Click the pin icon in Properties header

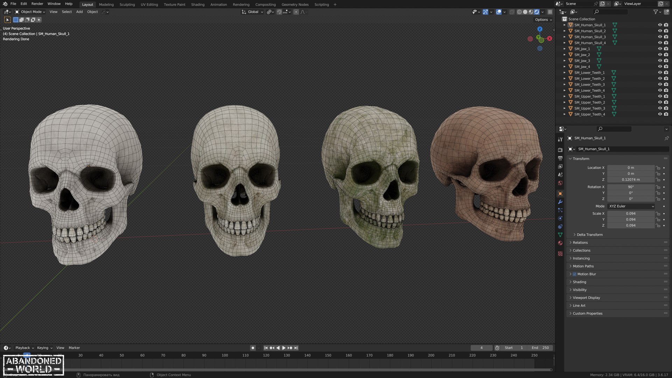click(666, 138)
